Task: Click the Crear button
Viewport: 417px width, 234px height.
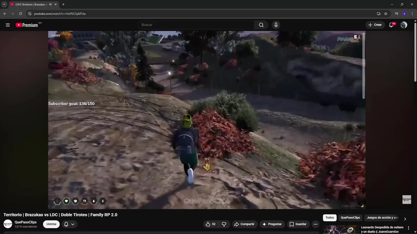Action: [x=375, y=25]
